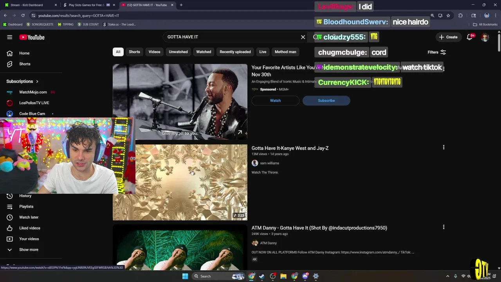Open YouTube notifications bell
Screen dimensions: 501x282
point(470,37)
